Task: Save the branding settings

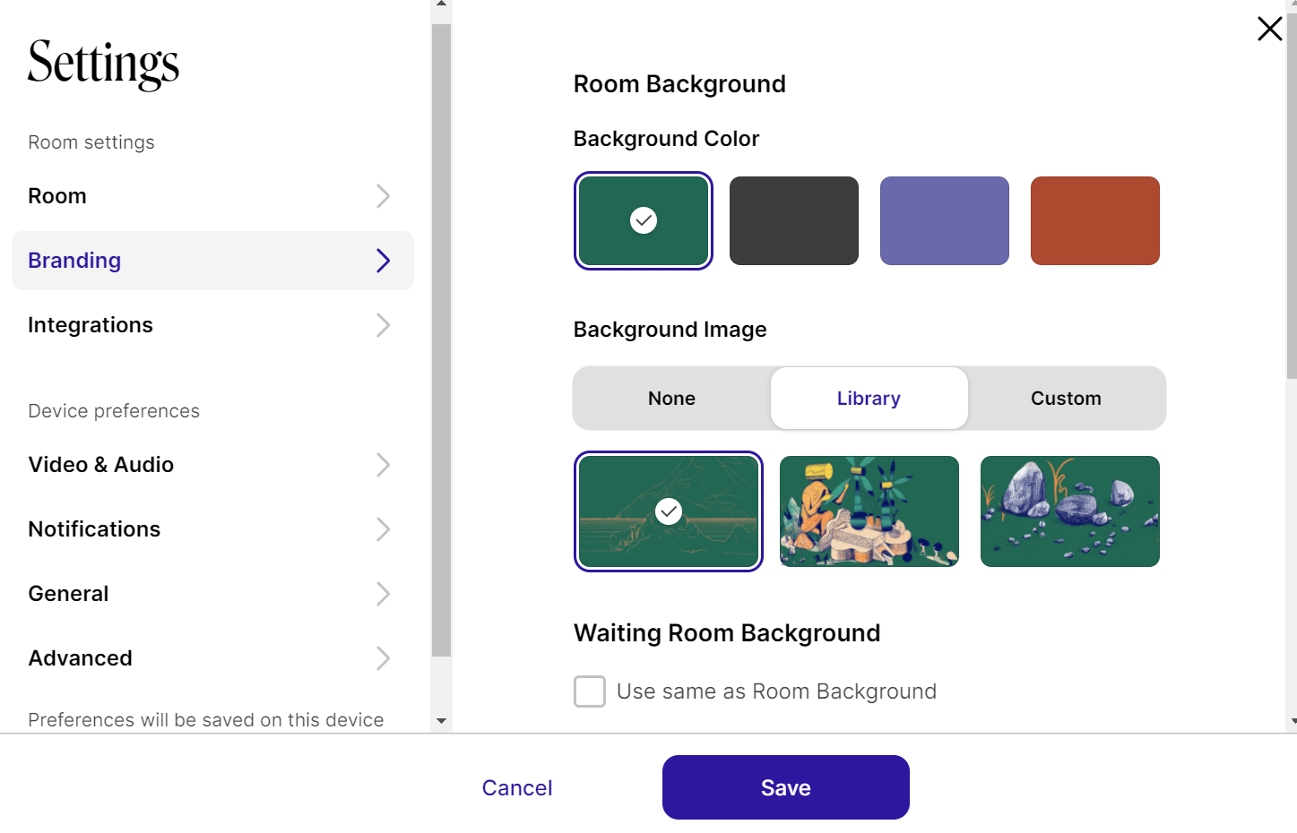Action: (786, 787)
